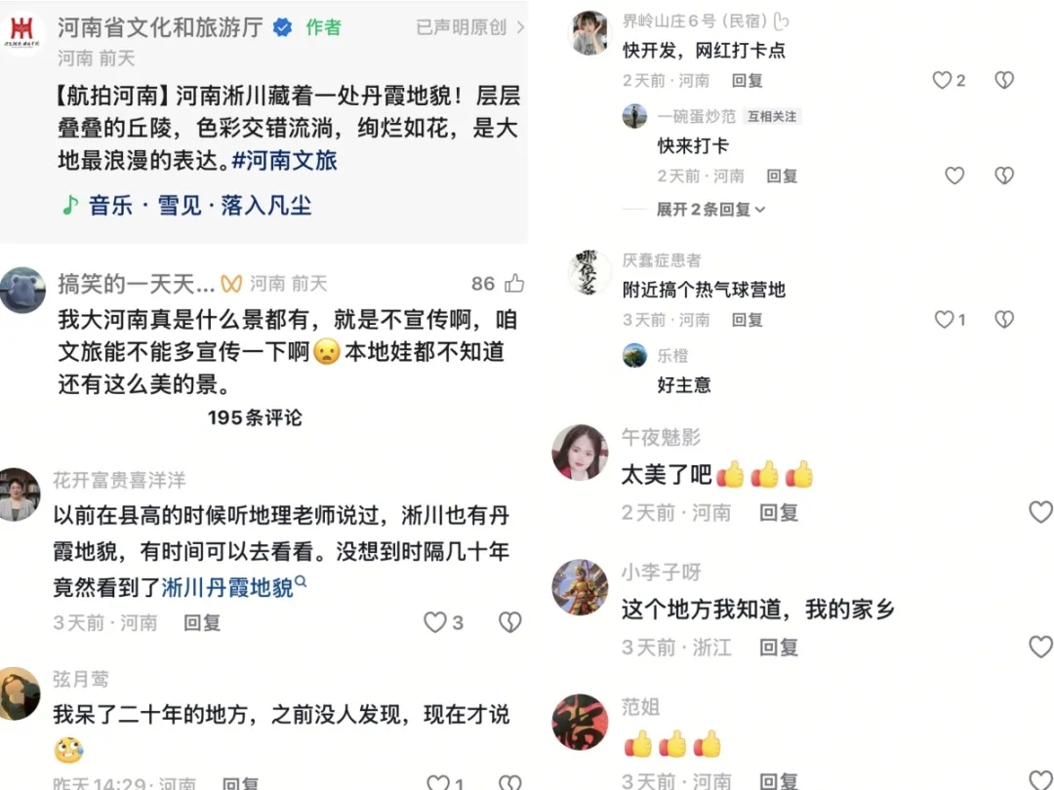The image size is (1054, 790).
Task: Open the 已声明原创 chevron
Action: coord(520,27)
